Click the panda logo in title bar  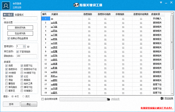click(x=76, y=5)
